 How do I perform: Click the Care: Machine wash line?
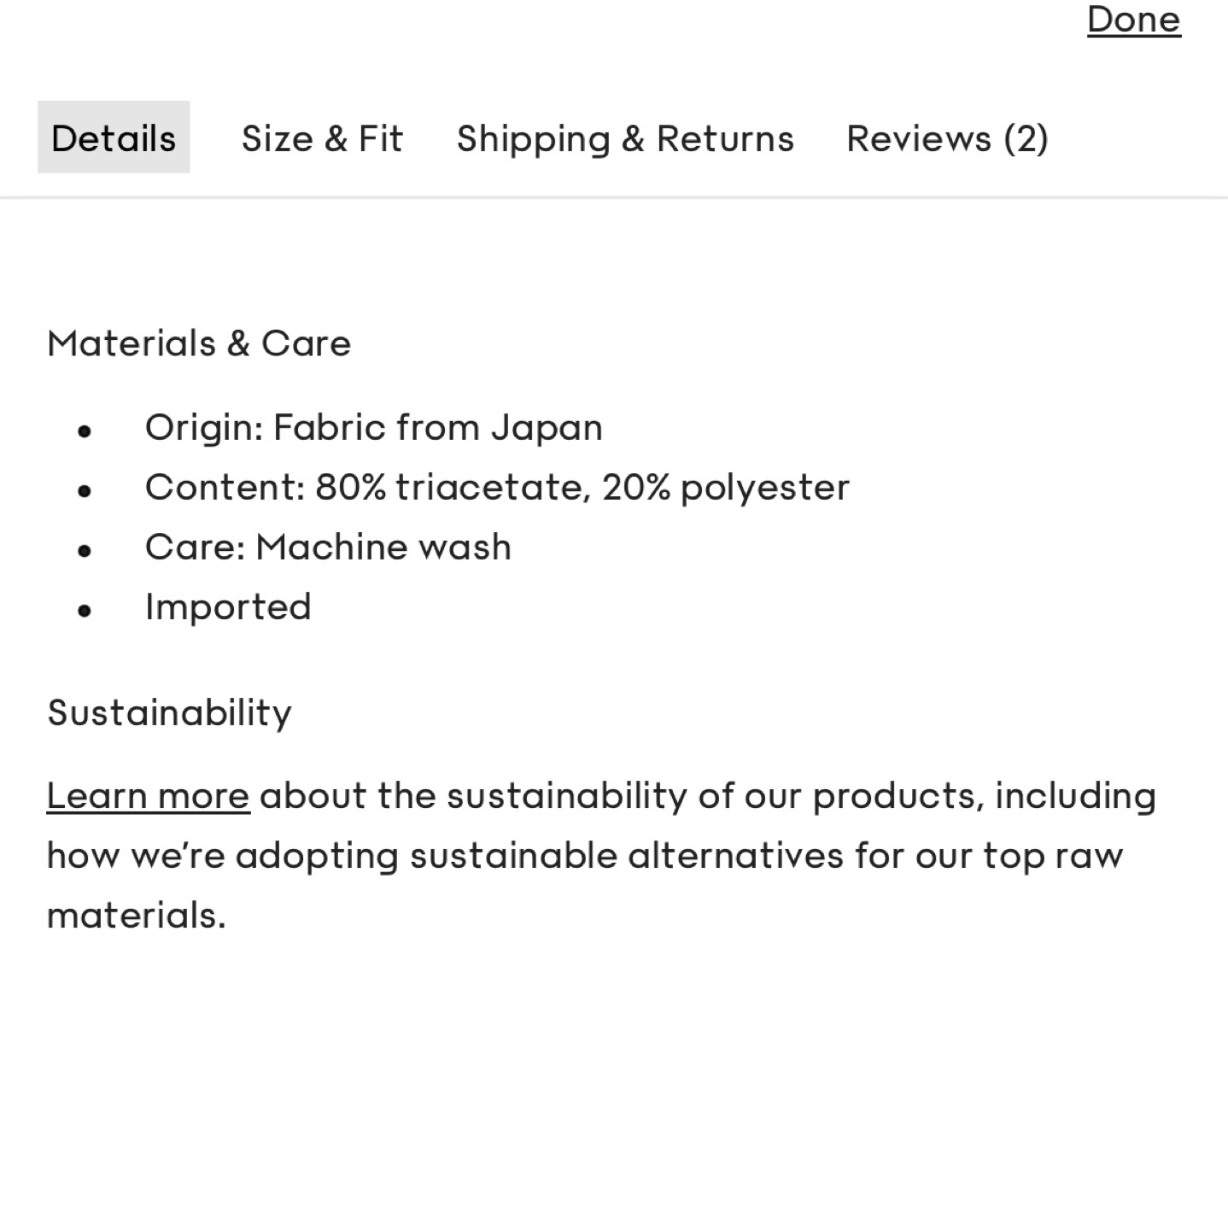coord(328,547)
